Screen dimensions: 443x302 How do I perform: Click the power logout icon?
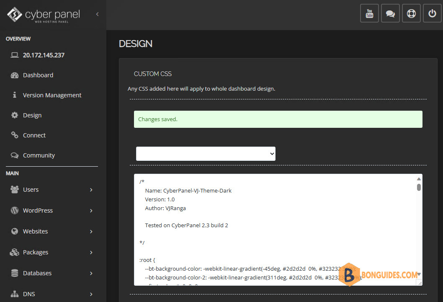432,13
